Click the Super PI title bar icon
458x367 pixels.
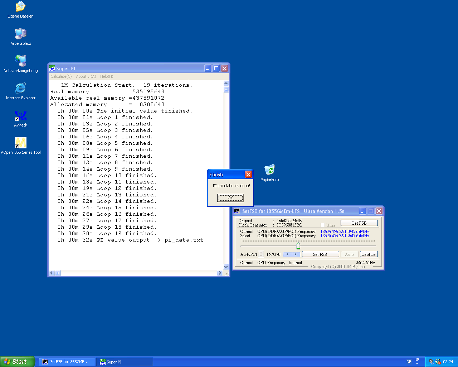pyautogui.click(x=52, y=68)
